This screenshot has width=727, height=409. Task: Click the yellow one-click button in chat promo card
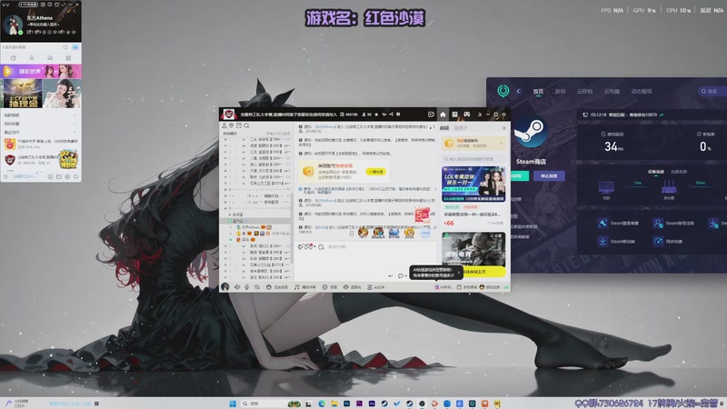[x=376, y=172]
